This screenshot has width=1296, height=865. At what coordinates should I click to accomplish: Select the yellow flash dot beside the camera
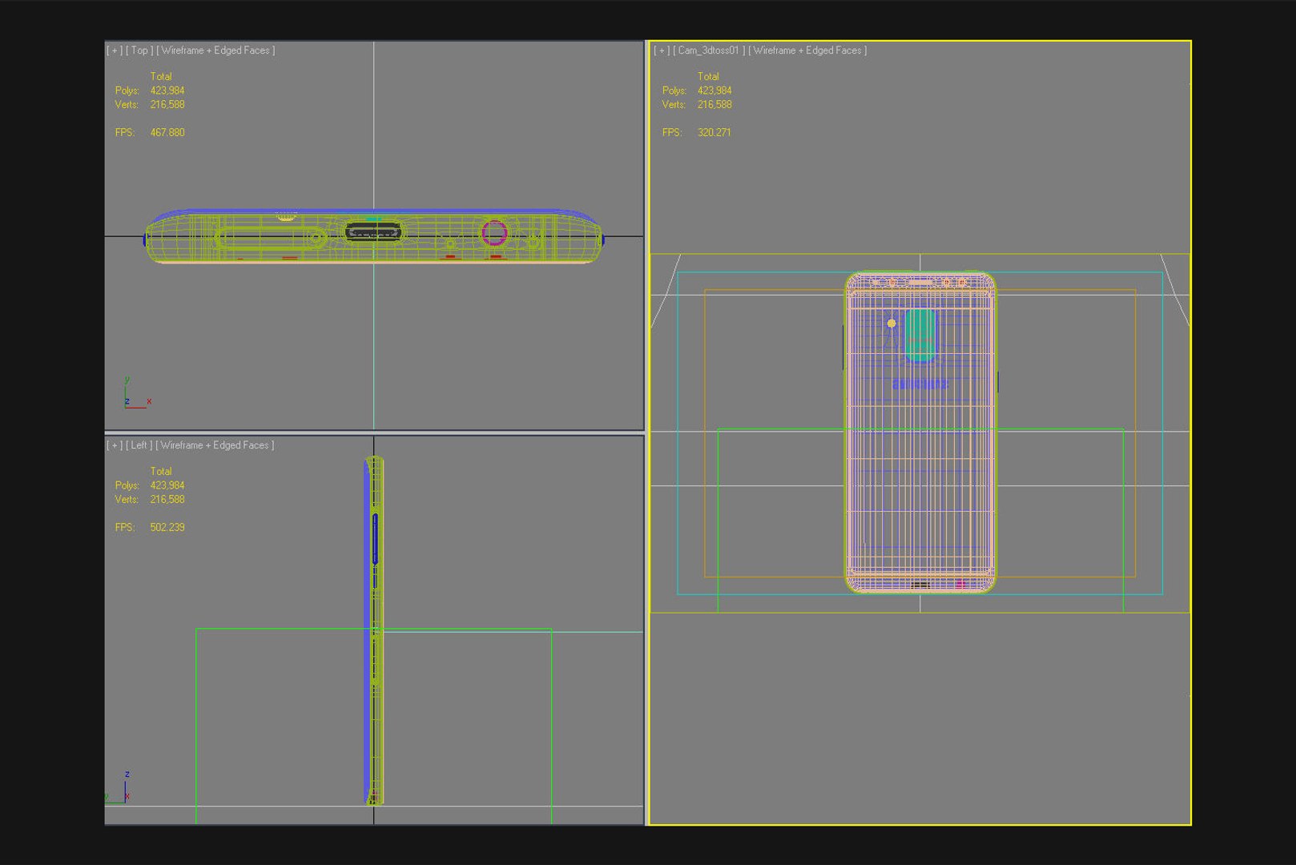click(x=892, y=323)
